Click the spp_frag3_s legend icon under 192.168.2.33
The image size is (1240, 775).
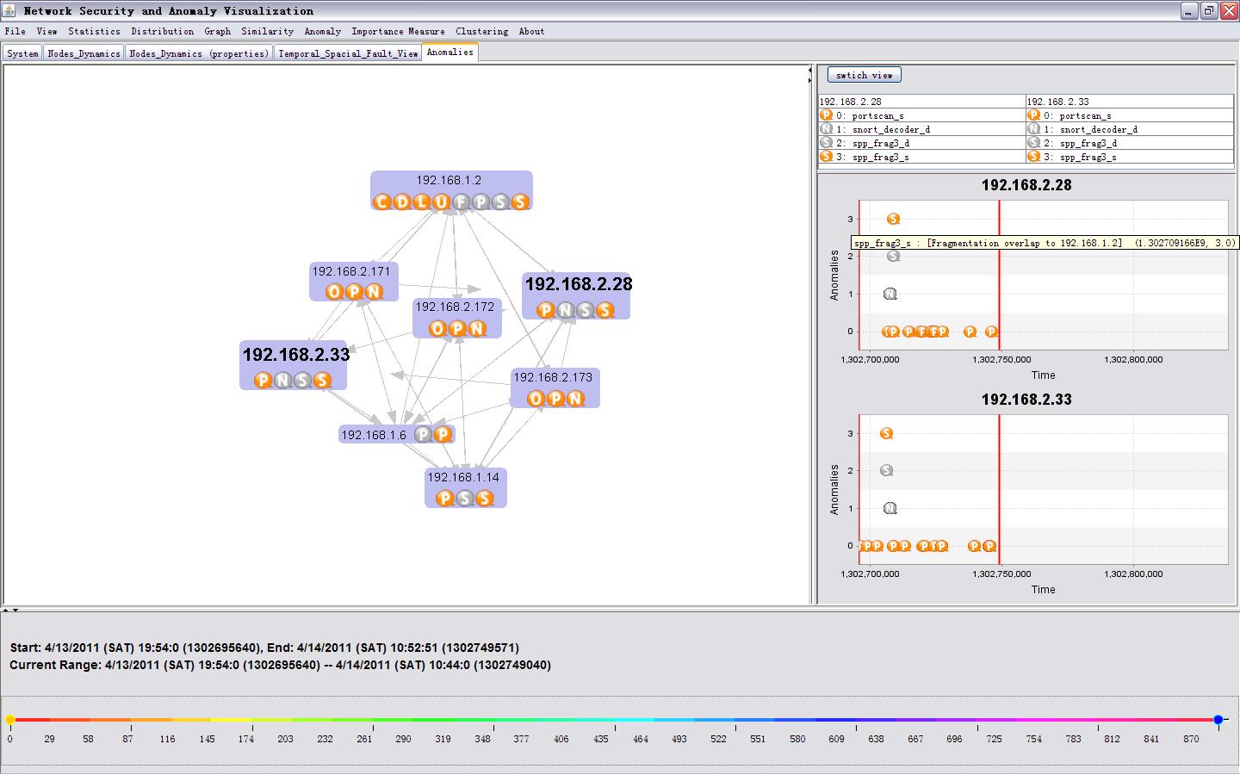point(1033,157)
